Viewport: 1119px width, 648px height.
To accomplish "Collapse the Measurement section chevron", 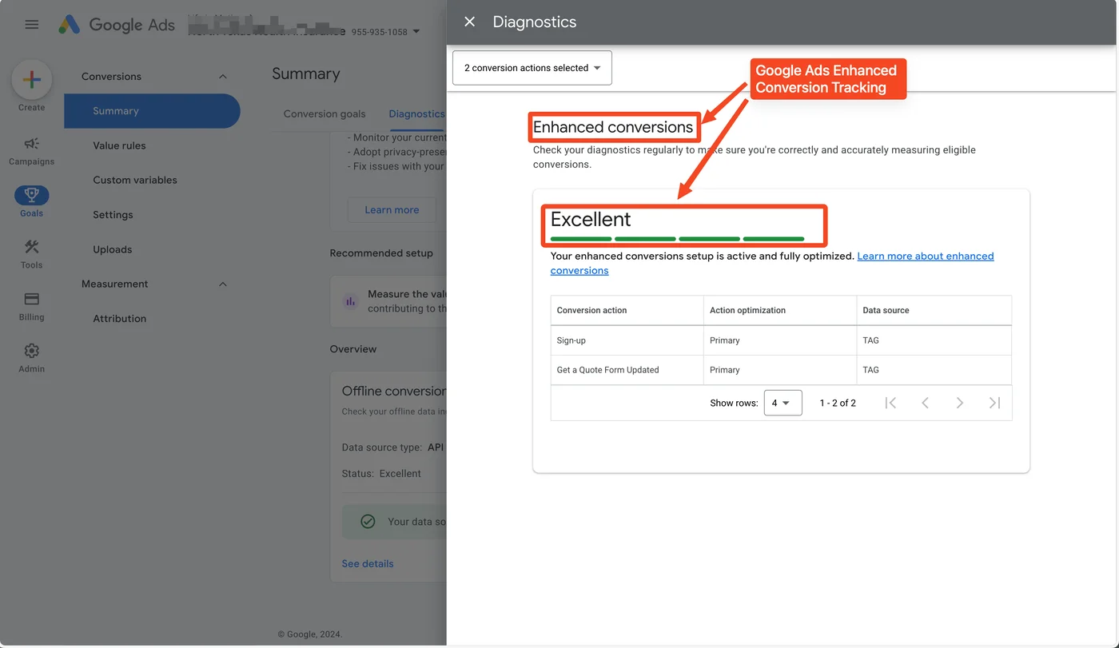I will coord(222,284).
